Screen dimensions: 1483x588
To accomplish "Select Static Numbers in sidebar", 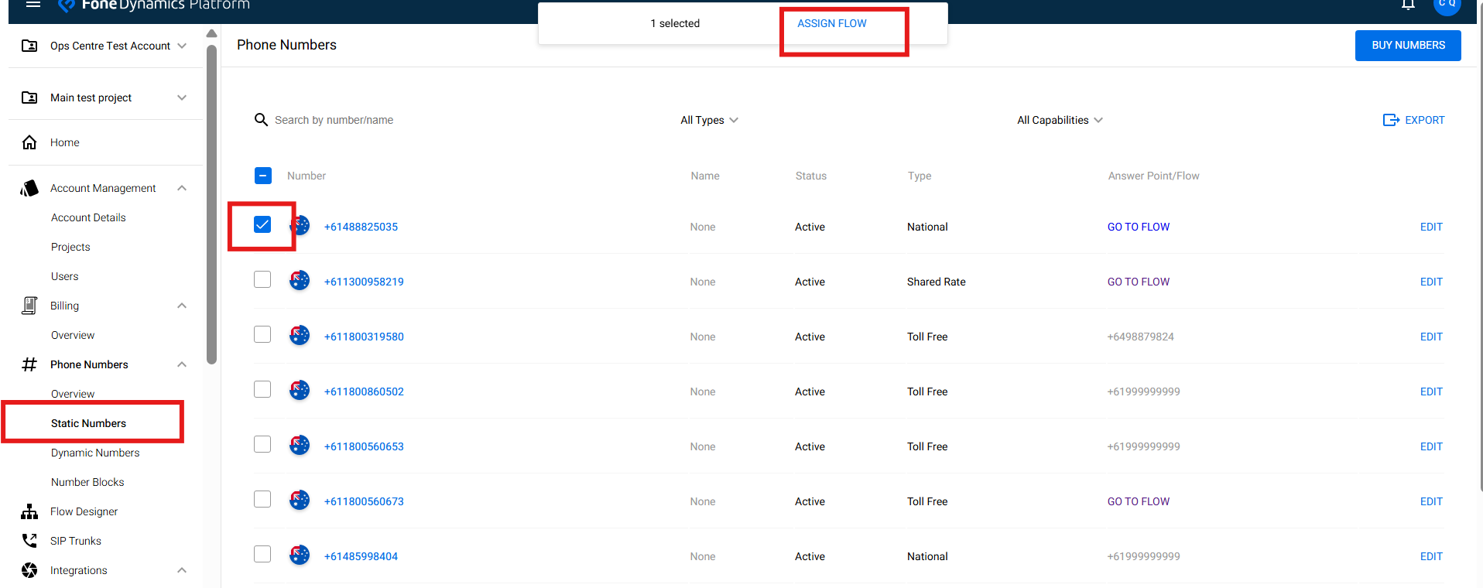I will [x=88, y=423].
